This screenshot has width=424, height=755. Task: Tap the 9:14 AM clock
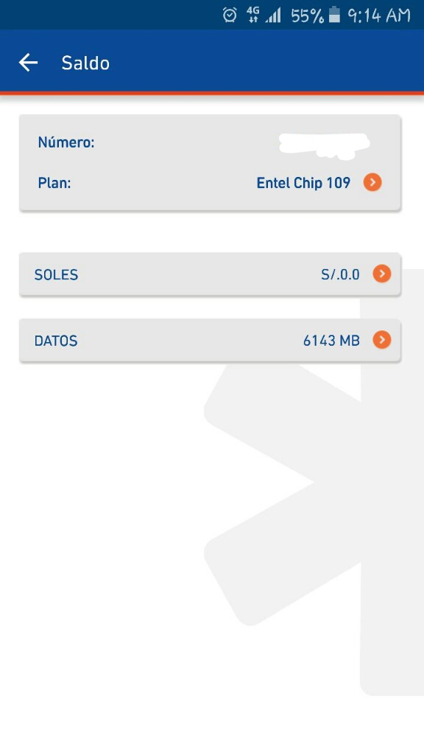point(379,15)
